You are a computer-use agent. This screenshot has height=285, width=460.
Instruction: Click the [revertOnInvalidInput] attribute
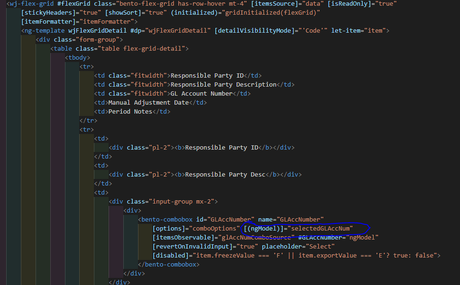[x=193, y=247]
